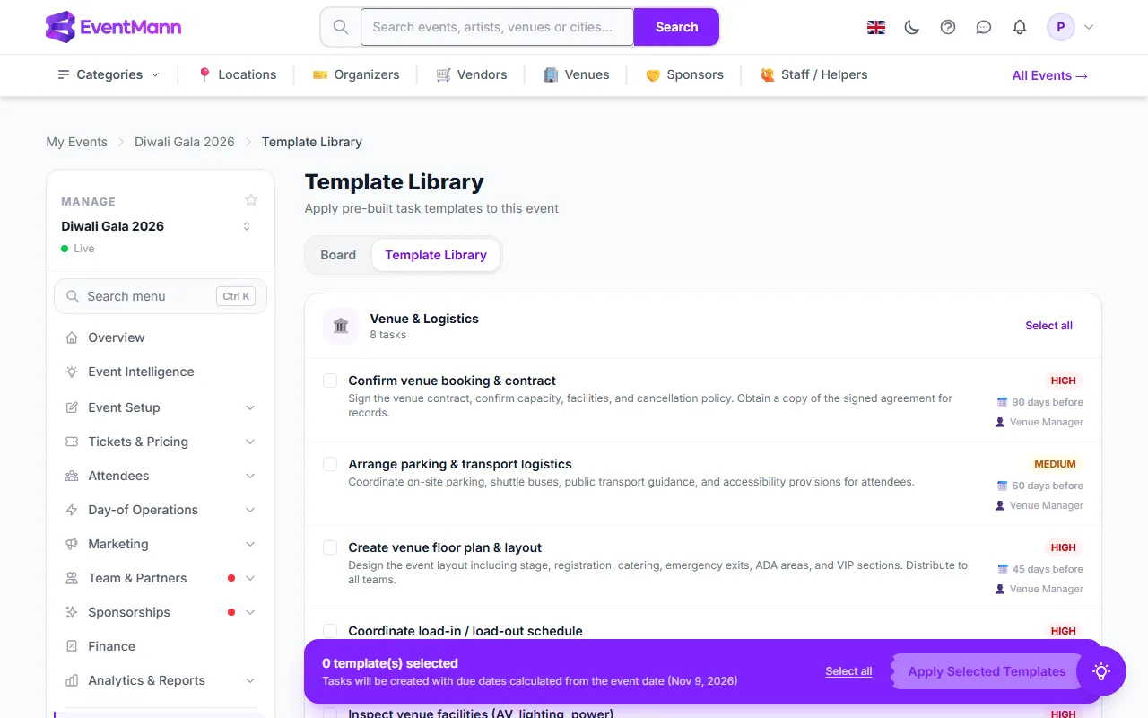Open Event Intelligence in sidebar

(x=161, y=372)
